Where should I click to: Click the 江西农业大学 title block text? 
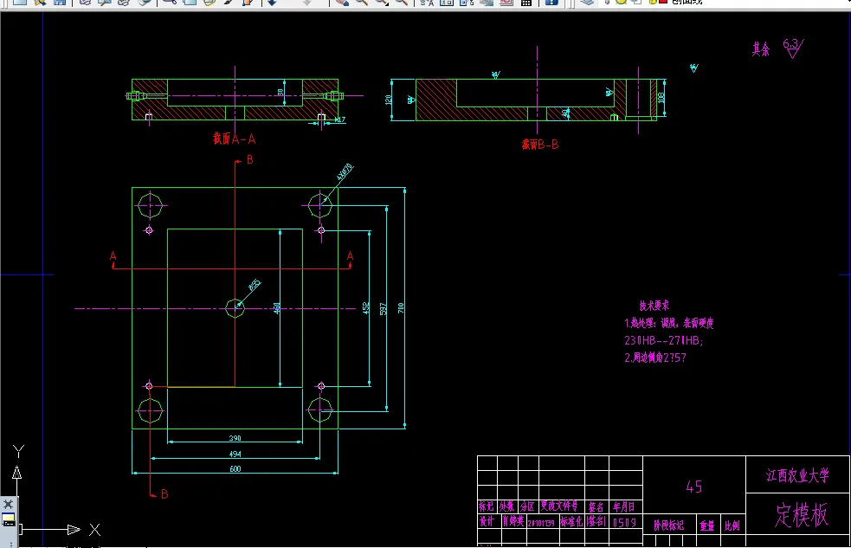[797, 476]
